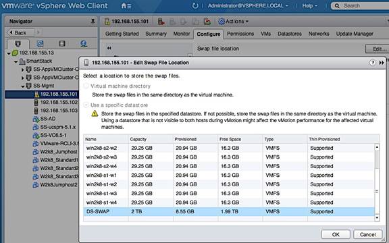Select VMs and Templates navigator tab icon
This screenshot has width=389, height=243.
click(41, 44)
